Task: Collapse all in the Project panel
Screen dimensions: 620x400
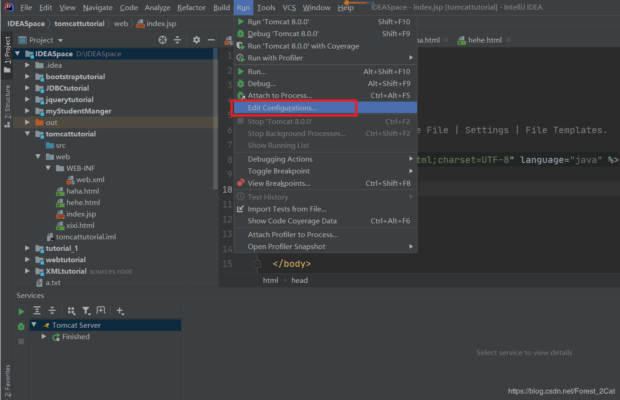Action: pyautogui.click(x=177, y=40)
